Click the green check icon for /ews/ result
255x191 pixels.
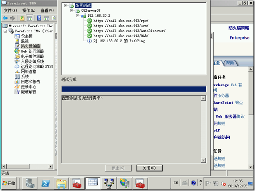point(89,26)
